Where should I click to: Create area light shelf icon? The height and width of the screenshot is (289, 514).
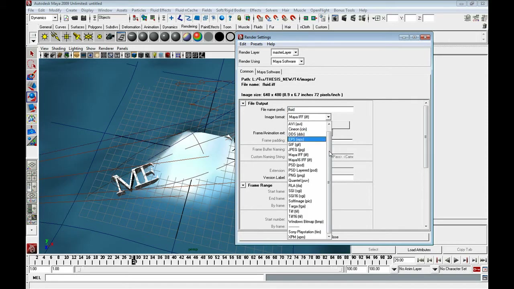[88, 37]
